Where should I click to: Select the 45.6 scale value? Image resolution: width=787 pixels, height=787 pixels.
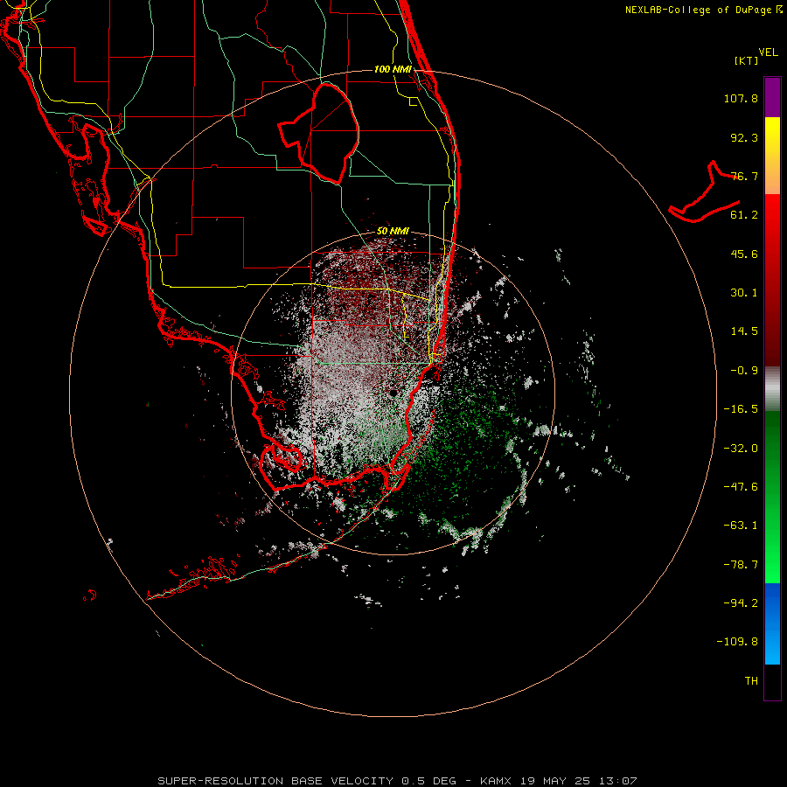[x=744, y=254]
